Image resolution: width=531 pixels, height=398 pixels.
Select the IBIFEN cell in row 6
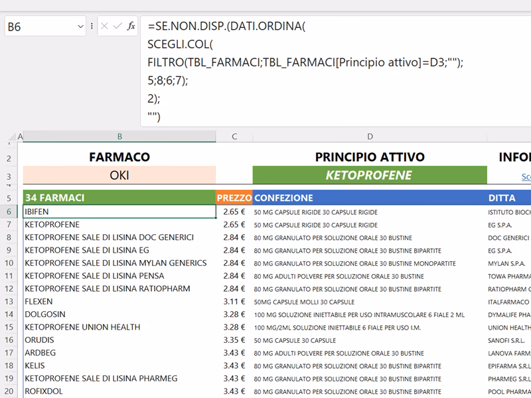click(119, 212)
